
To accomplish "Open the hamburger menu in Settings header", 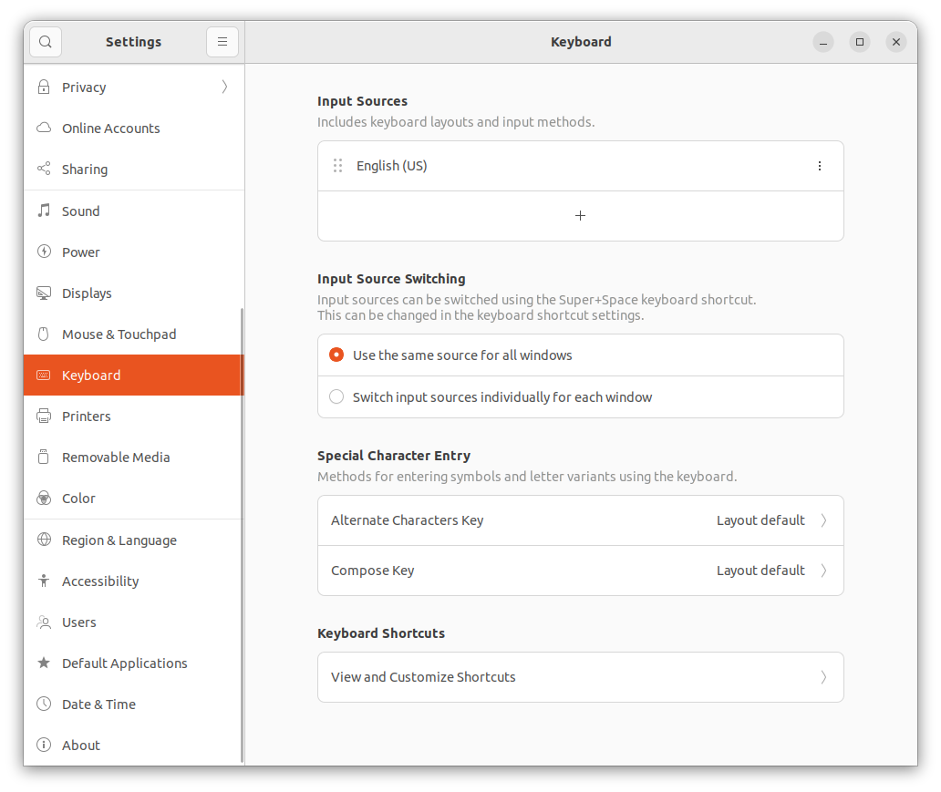I will [x=222, y=42].
